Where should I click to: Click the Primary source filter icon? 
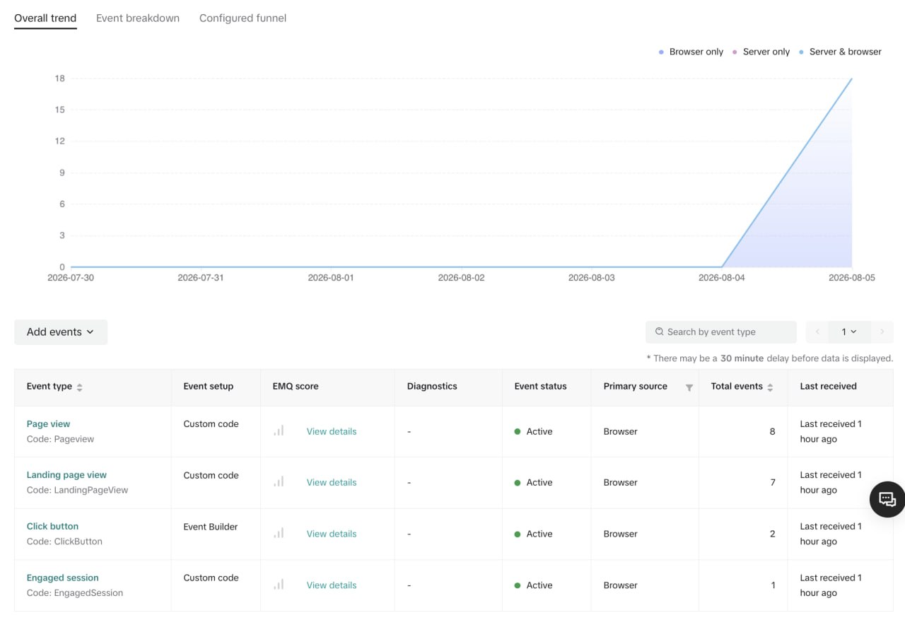[689, 387]
